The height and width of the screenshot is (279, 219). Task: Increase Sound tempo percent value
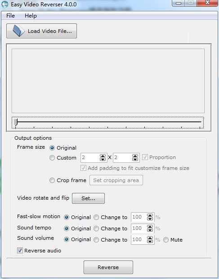150,227
